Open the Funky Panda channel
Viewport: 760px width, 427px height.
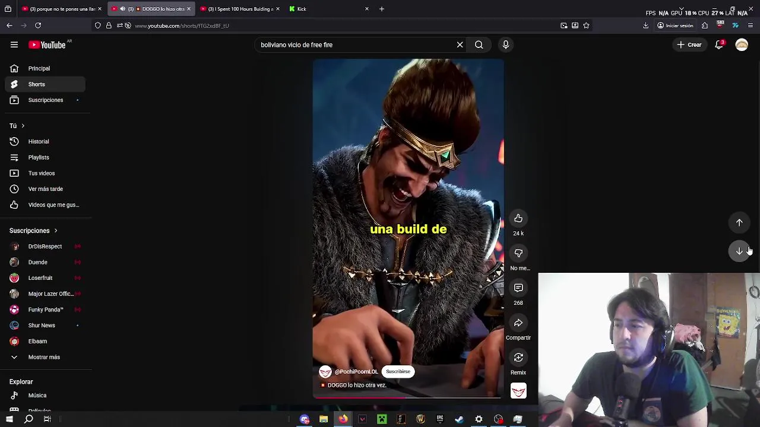(45, 310)
